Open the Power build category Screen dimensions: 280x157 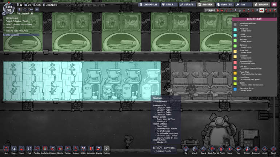pos(21,149)
